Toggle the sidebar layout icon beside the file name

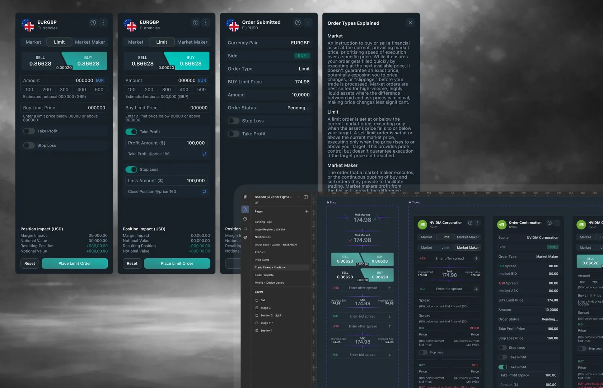(306, 197)
